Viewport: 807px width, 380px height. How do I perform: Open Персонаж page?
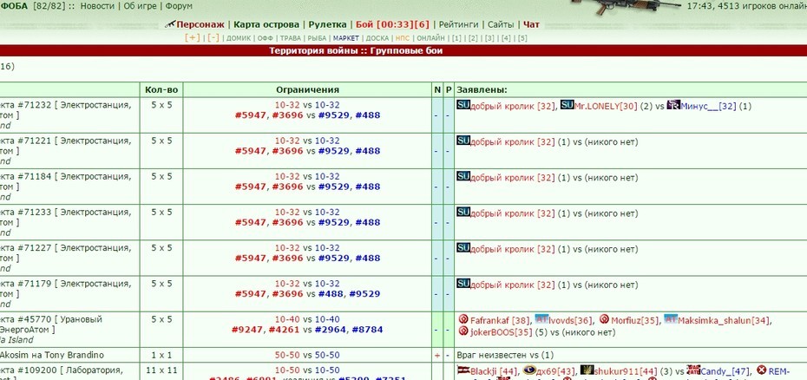coord(200,24)
